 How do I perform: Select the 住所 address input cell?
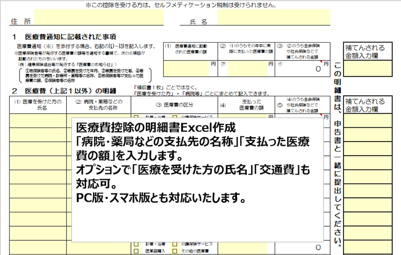tap(99, 17)
